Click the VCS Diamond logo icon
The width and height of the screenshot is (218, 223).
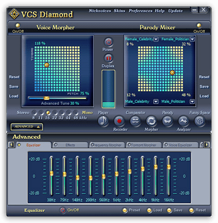point(14,14)
